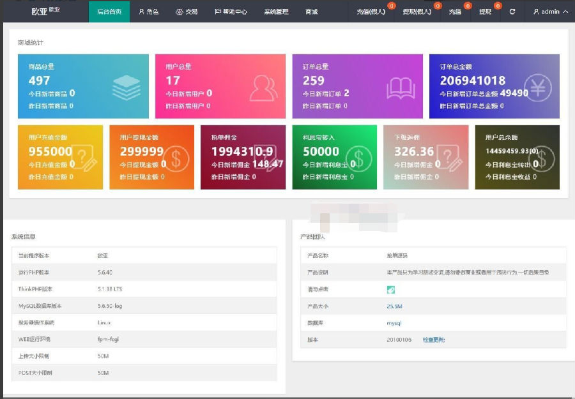The width and height of the screenshot is (575, 399).
Task: Click the Linux operating system cell
Action: [x=104, y=323]
